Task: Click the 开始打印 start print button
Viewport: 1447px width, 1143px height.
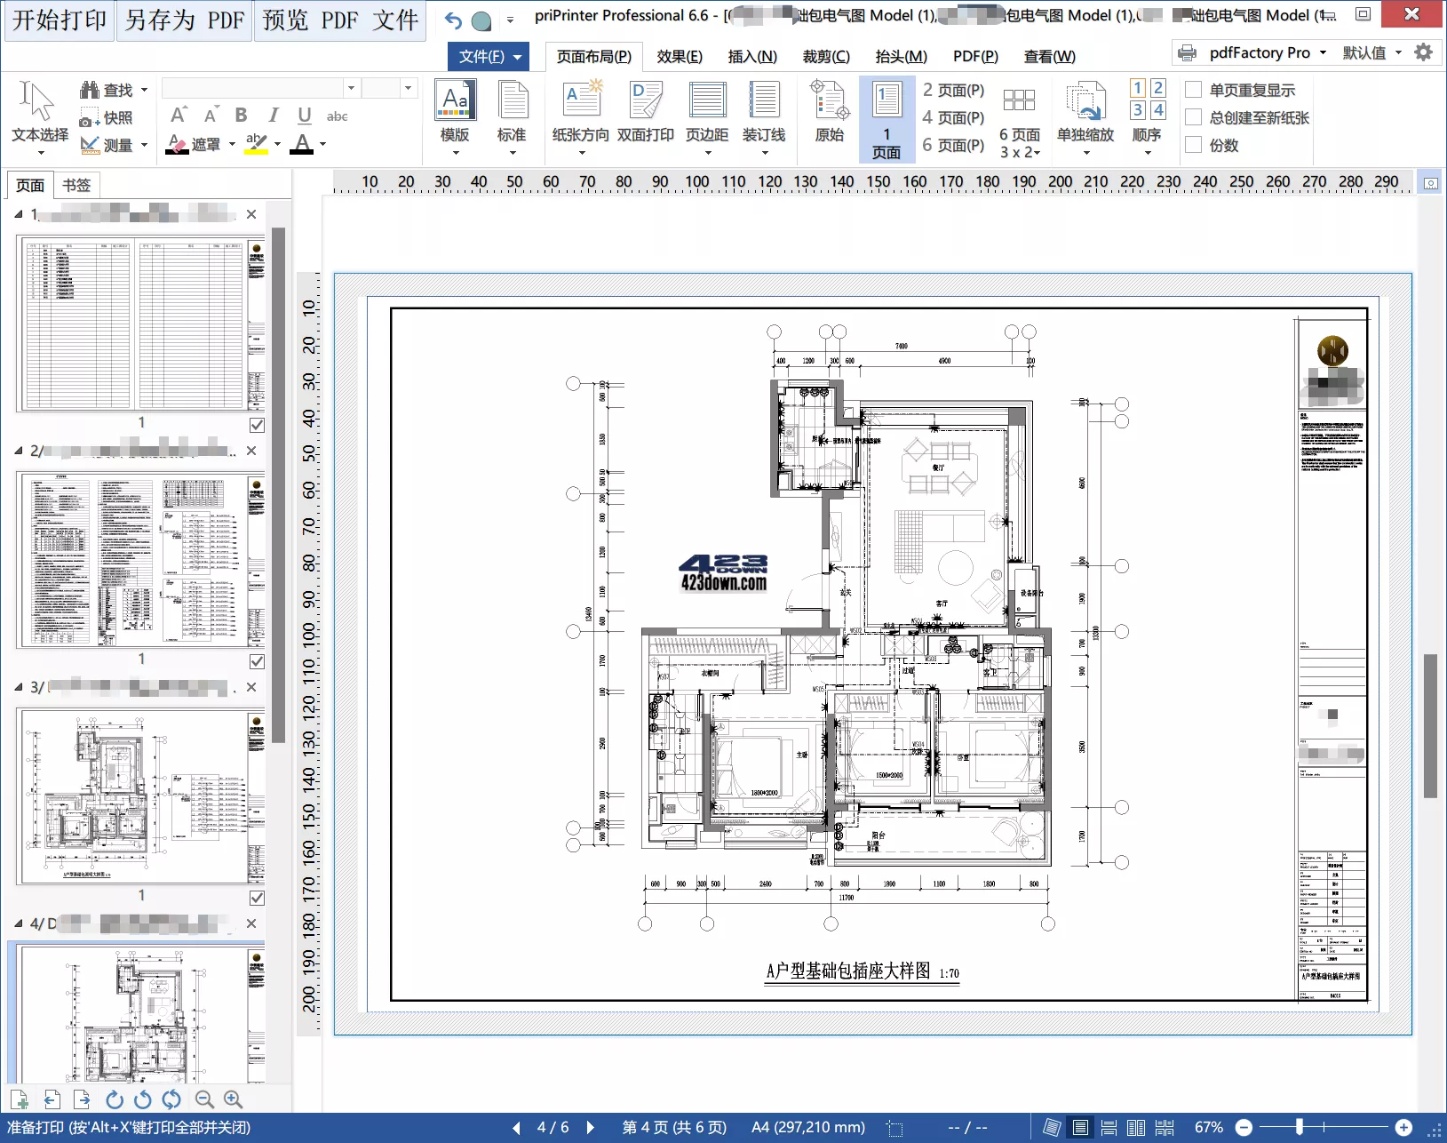Action: tap(60, 20)
